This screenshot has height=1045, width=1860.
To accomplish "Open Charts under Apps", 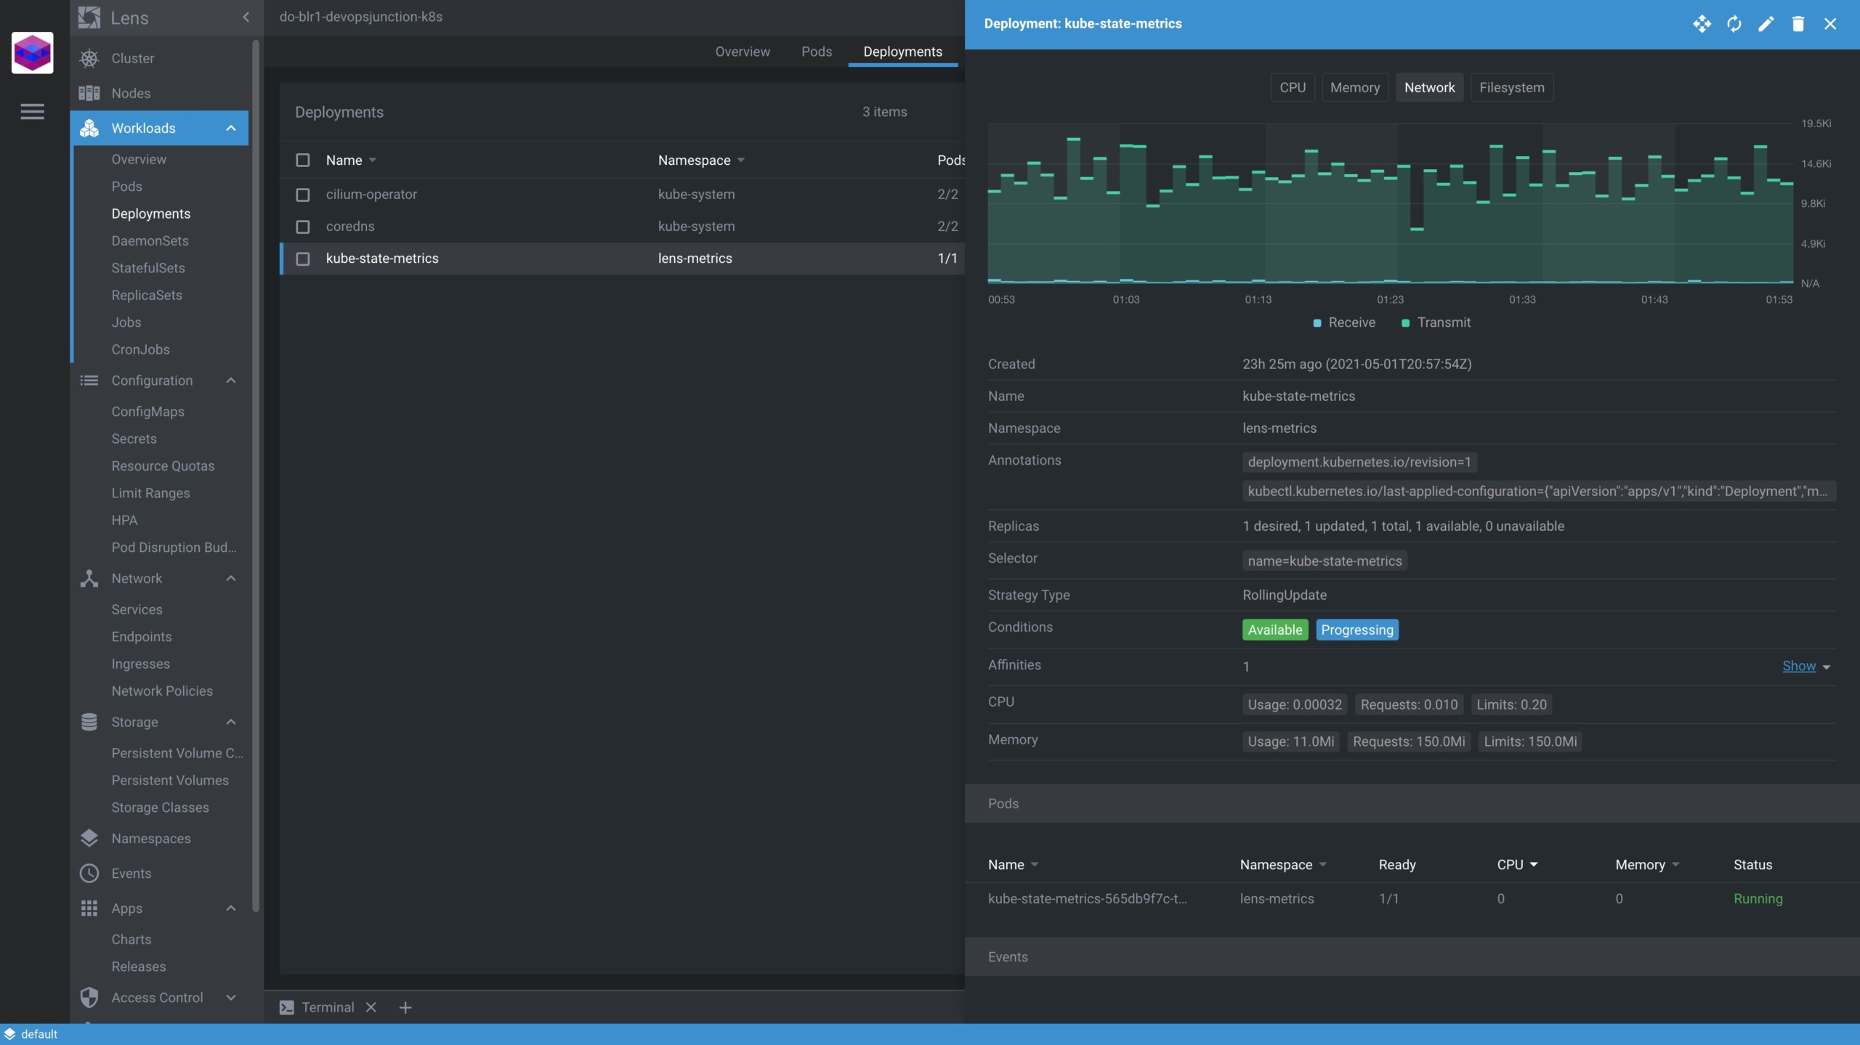I will point(132,939).
